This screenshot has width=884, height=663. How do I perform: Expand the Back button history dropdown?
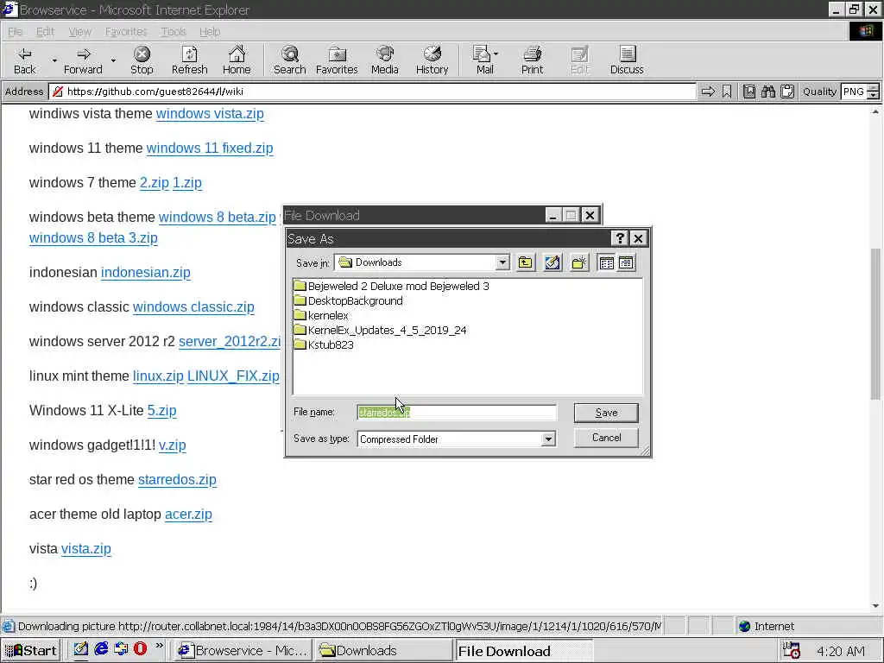pos(54,60)
